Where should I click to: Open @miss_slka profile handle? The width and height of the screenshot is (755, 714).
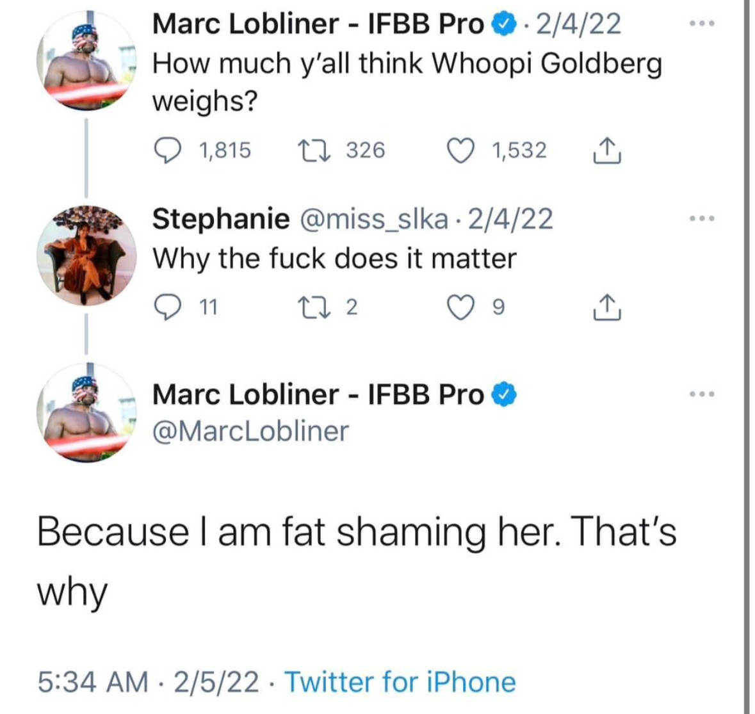(373, 219)
